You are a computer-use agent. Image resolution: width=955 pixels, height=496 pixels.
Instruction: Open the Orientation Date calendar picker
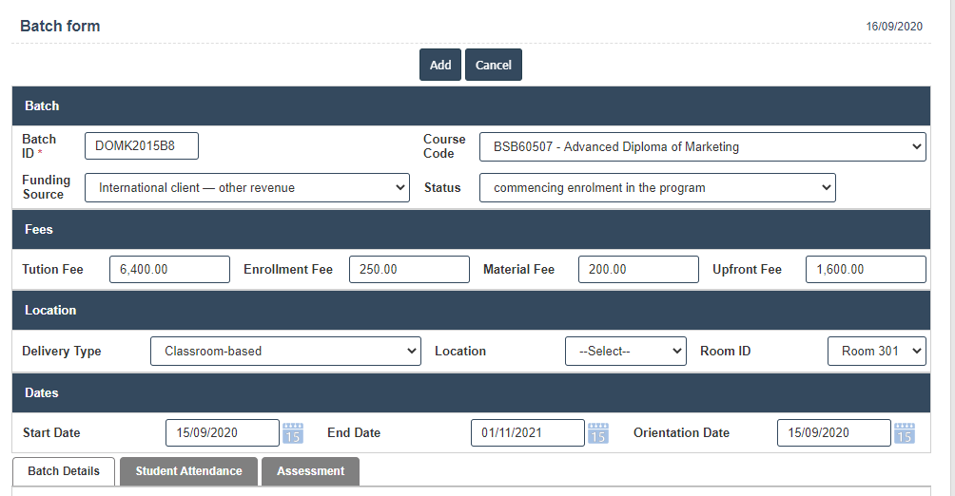905,433
